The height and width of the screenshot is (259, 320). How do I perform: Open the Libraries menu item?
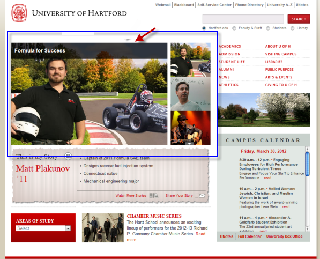tap(274, 62)
